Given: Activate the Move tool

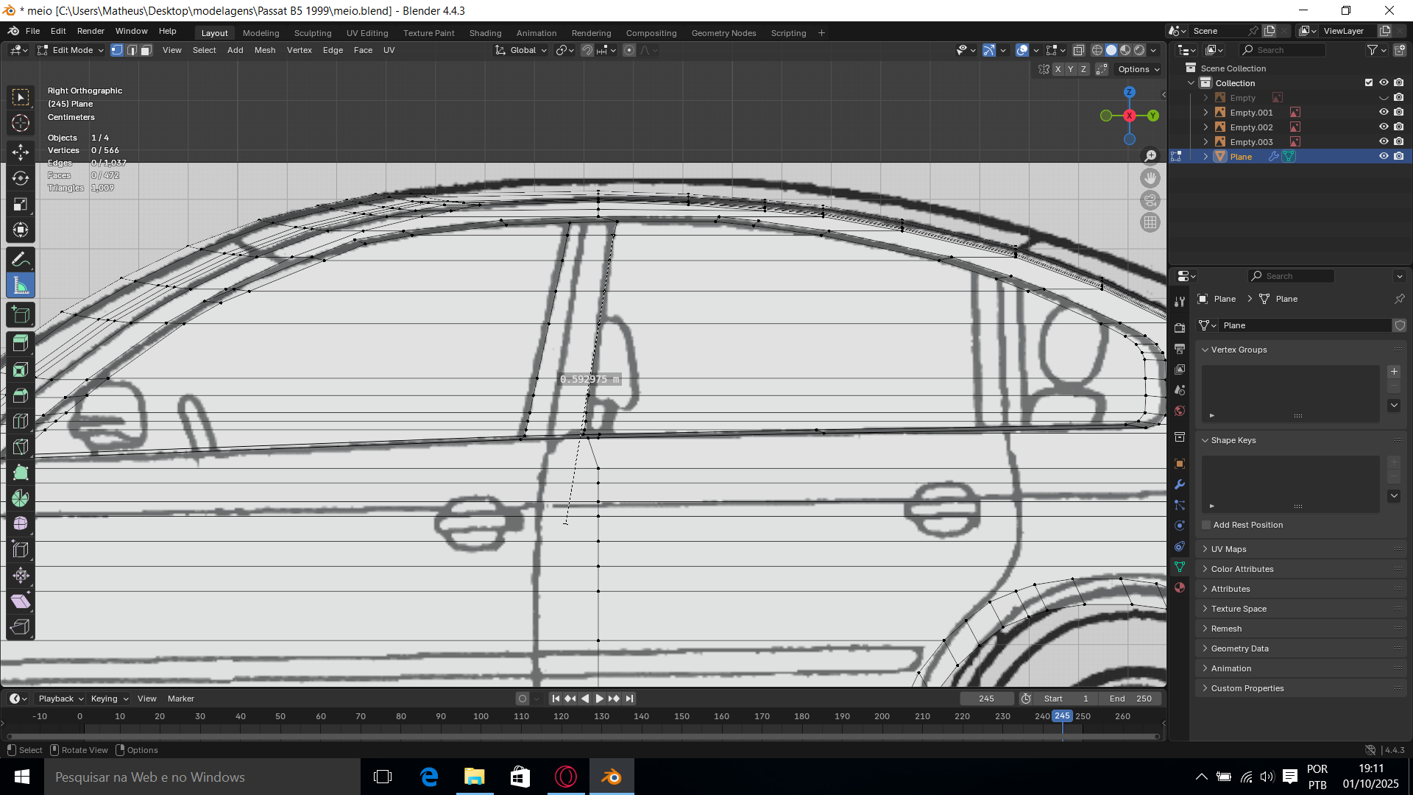Looking at the screenshot, I should [21, 152].
